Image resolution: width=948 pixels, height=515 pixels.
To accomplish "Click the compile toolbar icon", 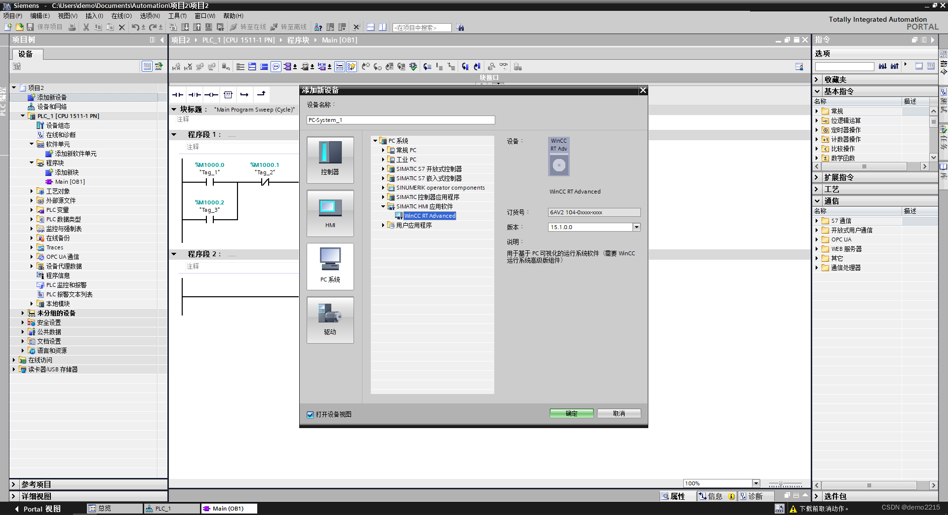I will [x=173, y=27].
